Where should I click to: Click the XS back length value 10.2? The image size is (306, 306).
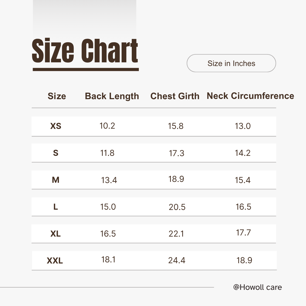pos(107,126)
